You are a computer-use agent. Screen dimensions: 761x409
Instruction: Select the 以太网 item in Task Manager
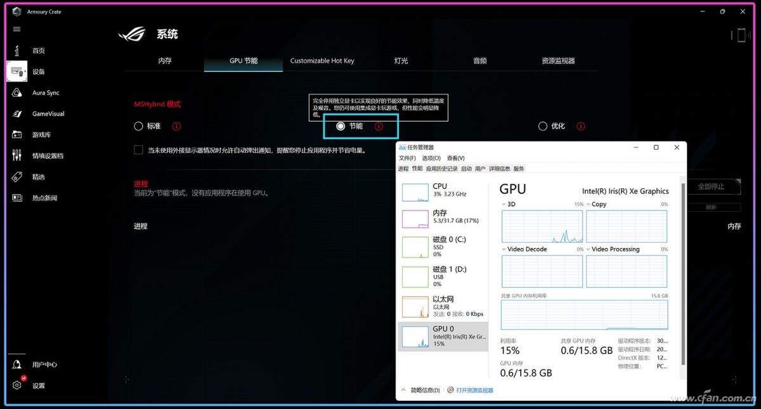pos(443,306)
